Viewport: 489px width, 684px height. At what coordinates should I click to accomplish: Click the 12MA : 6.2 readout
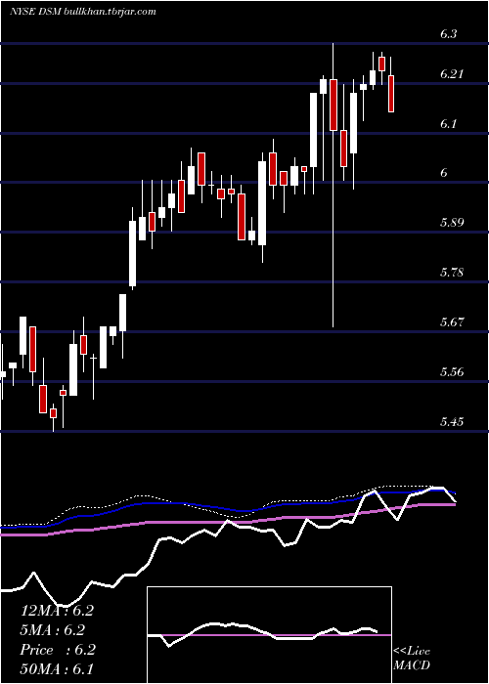point(57,611)
